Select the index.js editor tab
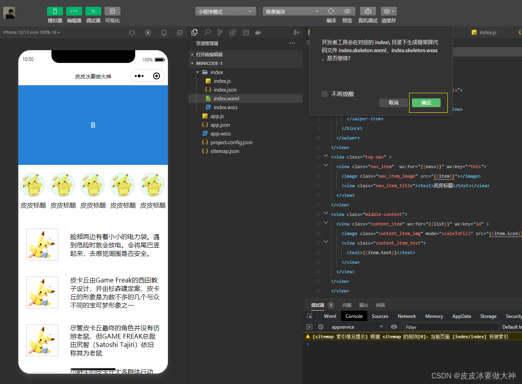Screen dimensions: 522x384 click(489, 32)
